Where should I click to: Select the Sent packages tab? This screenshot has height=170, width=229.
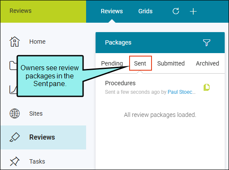(x=140, y=63)
